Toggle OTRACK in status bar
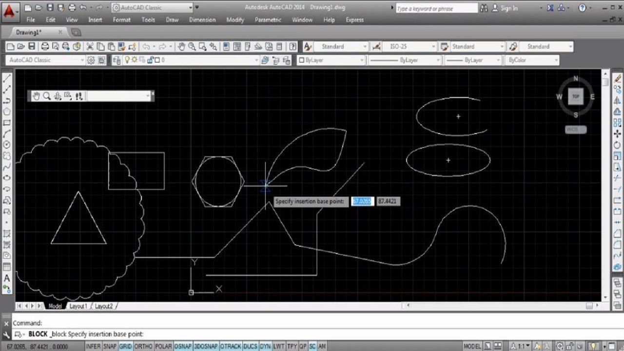624x351 pixels. [x=230, y=346]
